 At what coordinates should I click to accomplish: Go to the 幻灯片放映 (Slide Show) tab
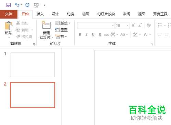pyautogui.click(x=106, y=14)
